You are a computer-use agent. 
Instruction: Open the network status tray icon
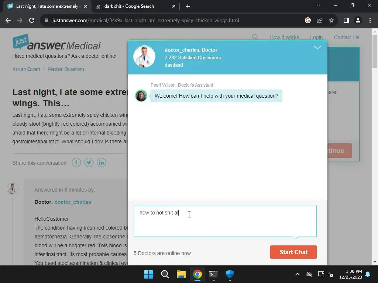321,274
